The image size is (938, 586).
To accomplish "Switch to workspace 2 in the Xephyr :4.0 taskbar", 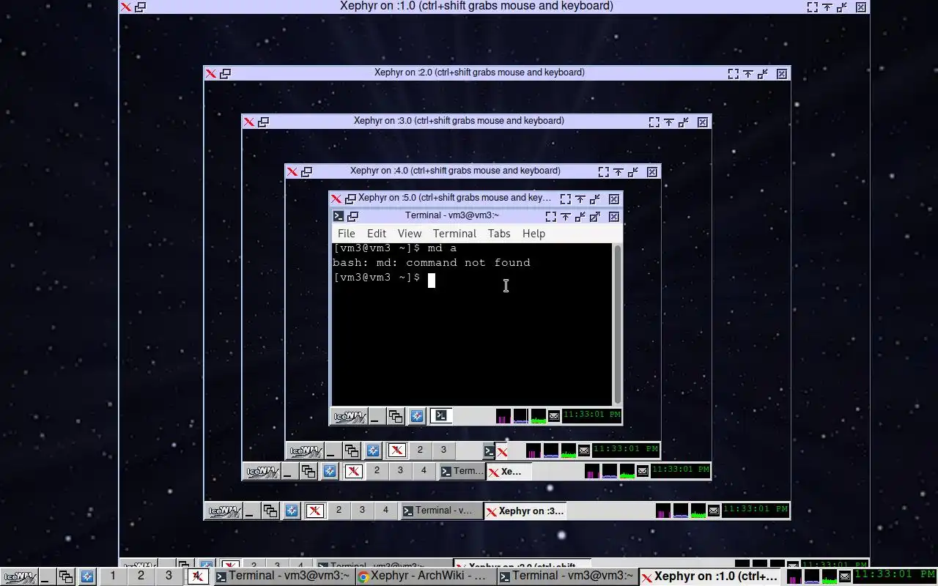I will pos(420,450).
